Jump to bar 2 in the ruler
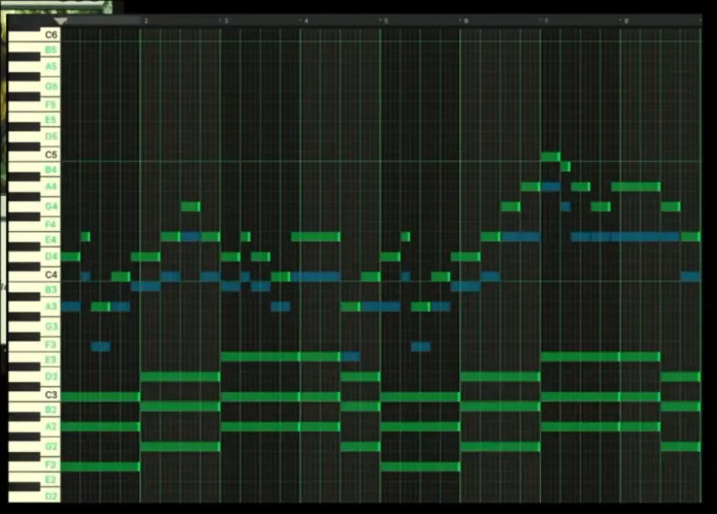Image resolution: width=717 pixels, height=514 pixels. [145, 21]
